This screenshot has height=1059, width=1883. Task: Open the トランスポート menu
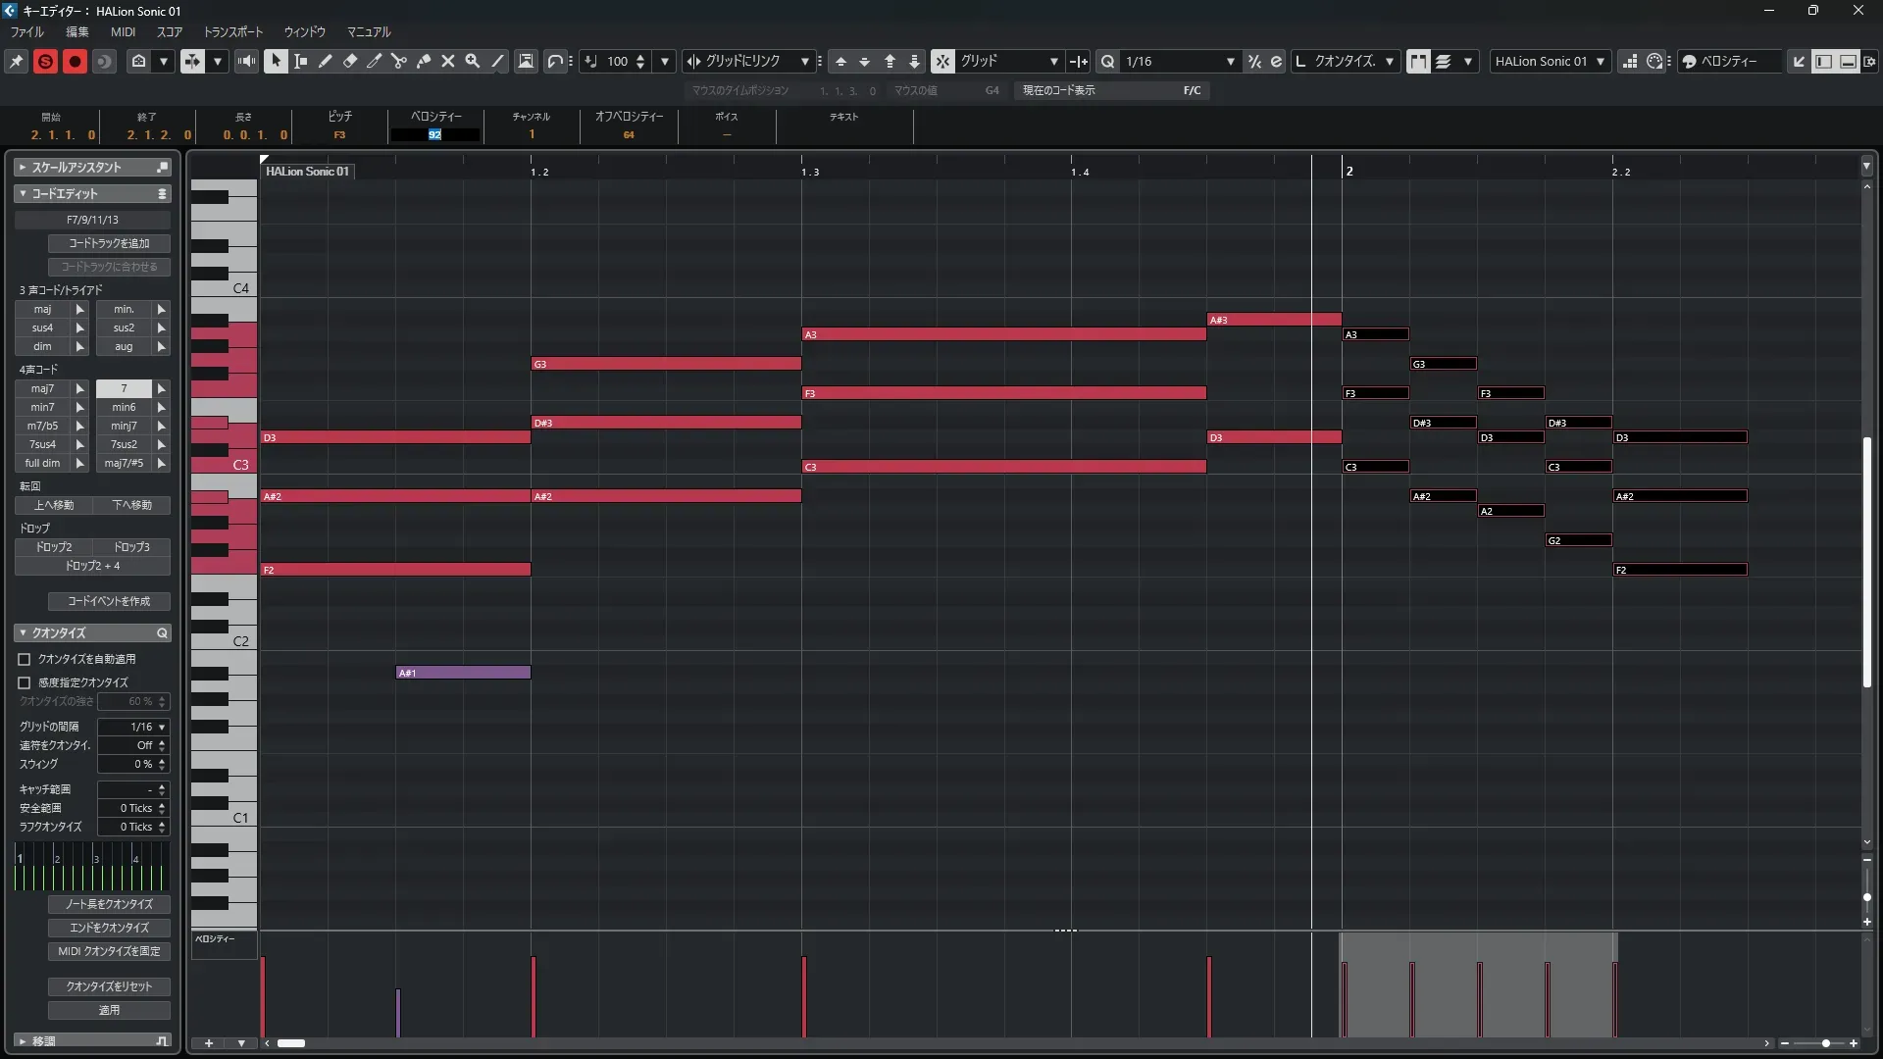(233, 31)
